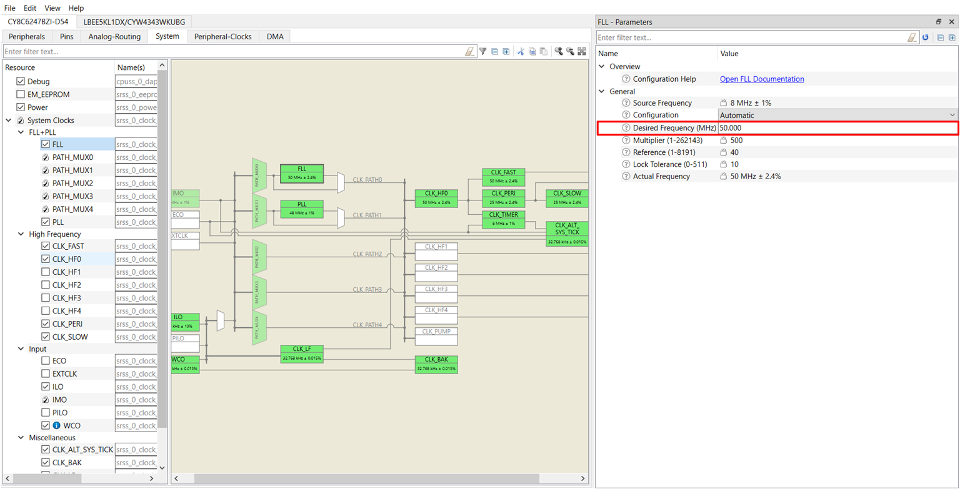Click help icon beside Actual Frequency

tap(626, 176)
